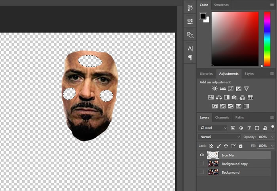Add a Curves adjustment
The image size is (277, 191).
pyautogui.click(x=231, y=88)
